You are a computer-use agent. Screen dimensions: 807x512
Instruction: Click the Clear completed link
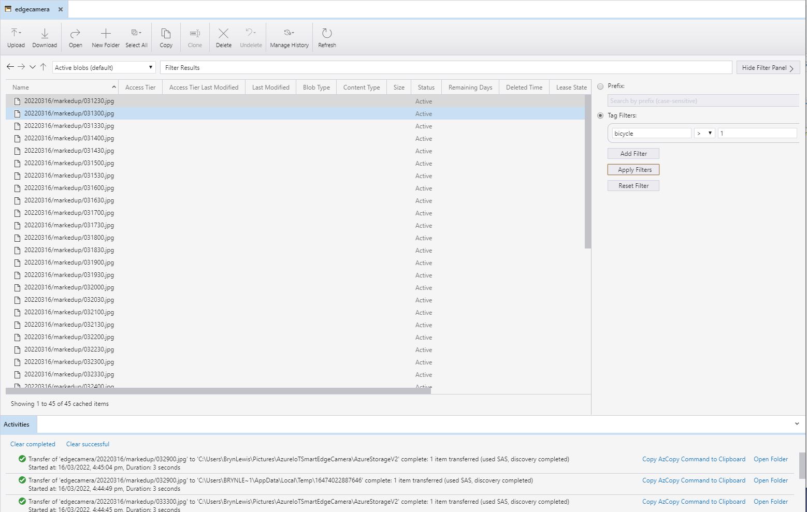pyautogui.click(x=33, y=444)
